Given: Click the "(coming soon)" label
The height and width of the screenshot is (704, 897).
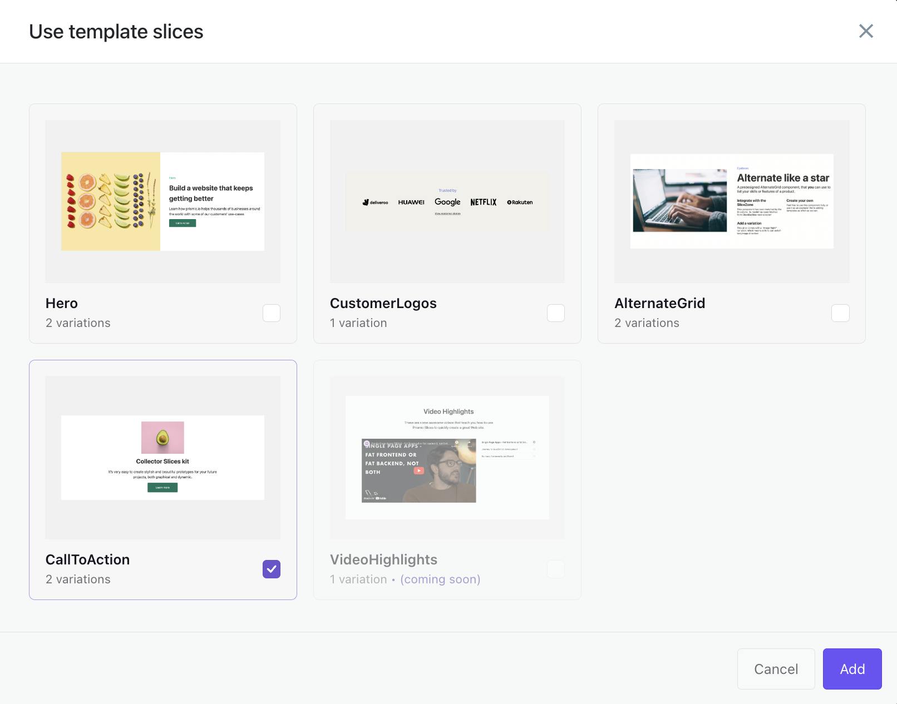Looking at the screenshot, I should point(440,579).
